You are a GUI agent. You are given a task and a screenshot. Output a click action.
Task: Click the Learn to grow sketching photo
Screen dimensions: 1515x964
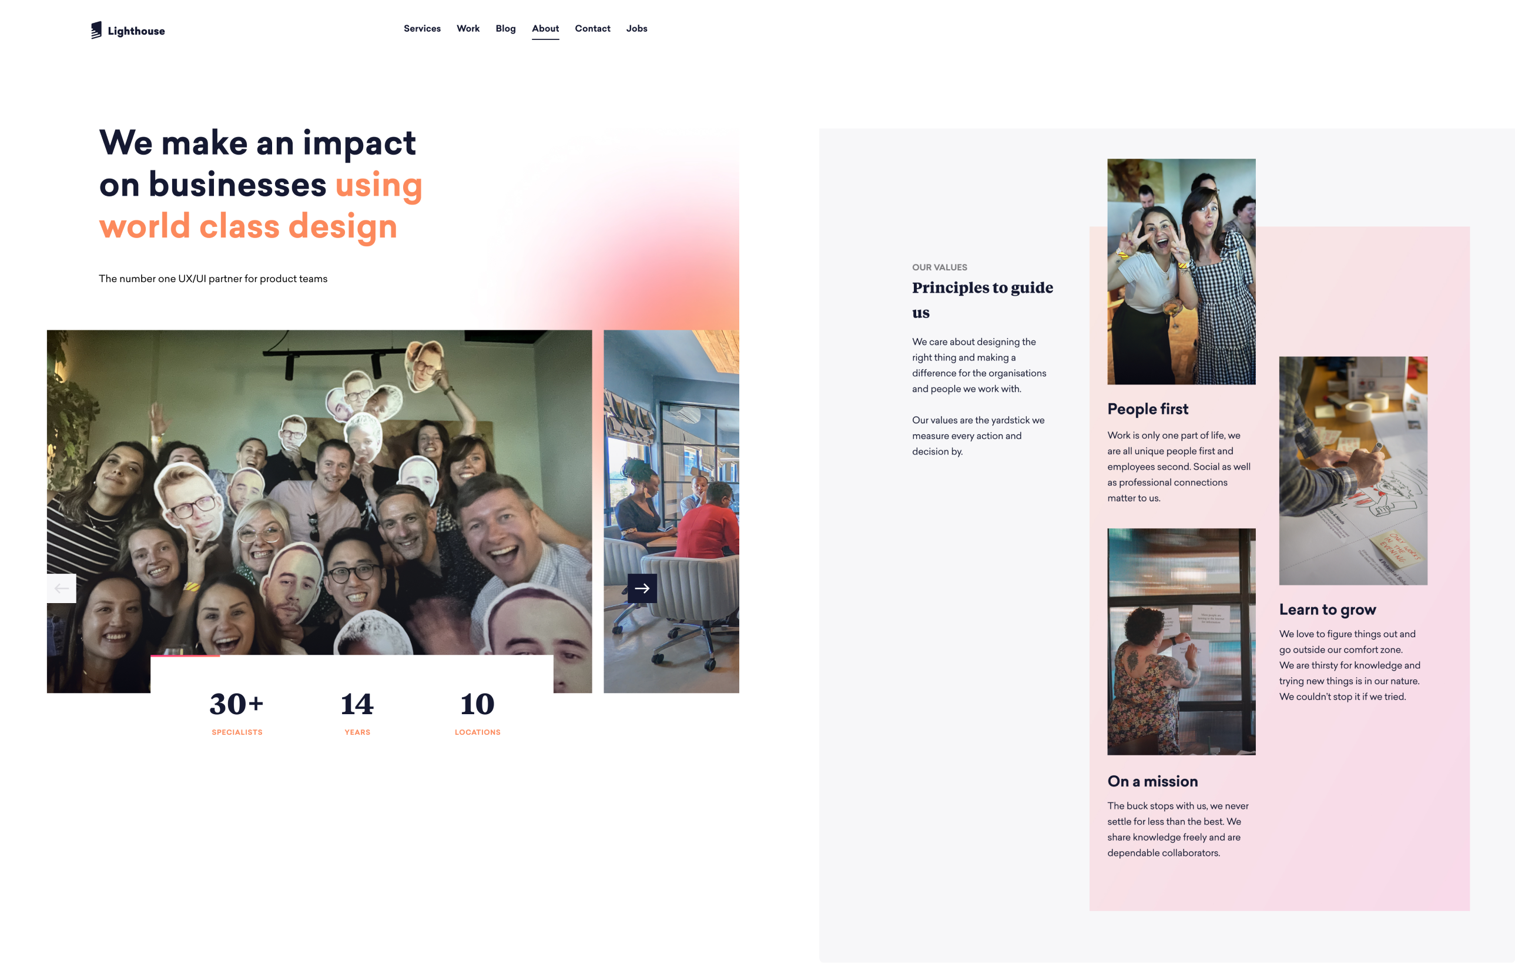1353,471
